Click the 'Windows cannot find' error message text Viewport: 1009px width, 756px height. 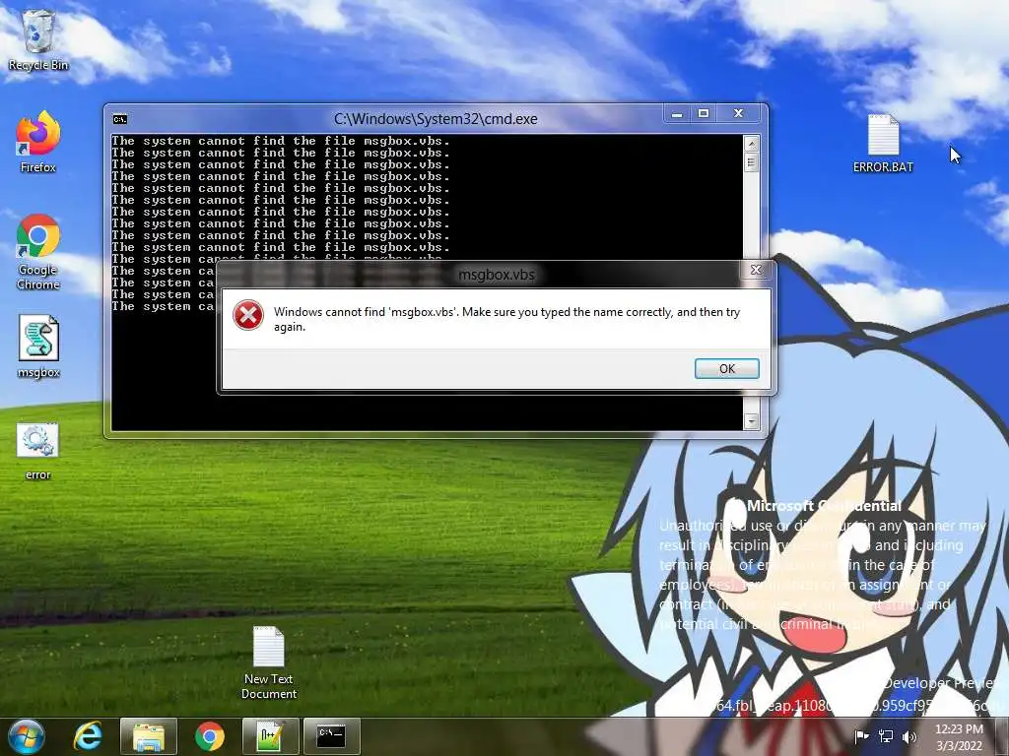pos(507,319)
